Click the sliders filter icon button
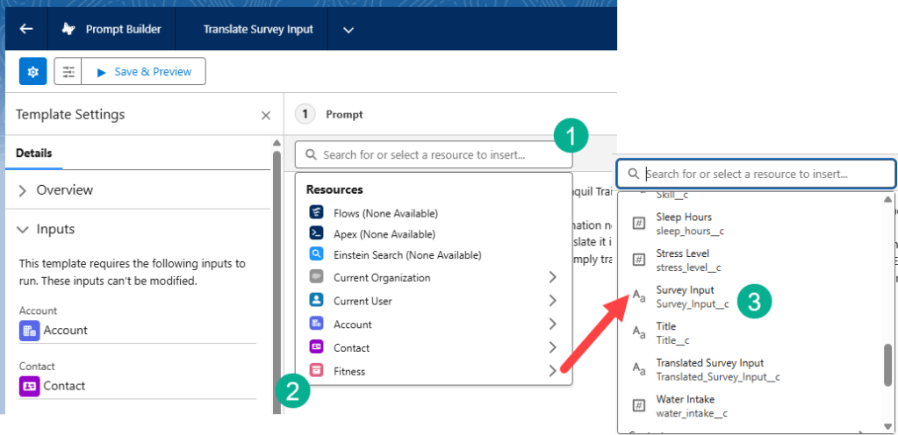The image size is (898, 435). point(68,72)
